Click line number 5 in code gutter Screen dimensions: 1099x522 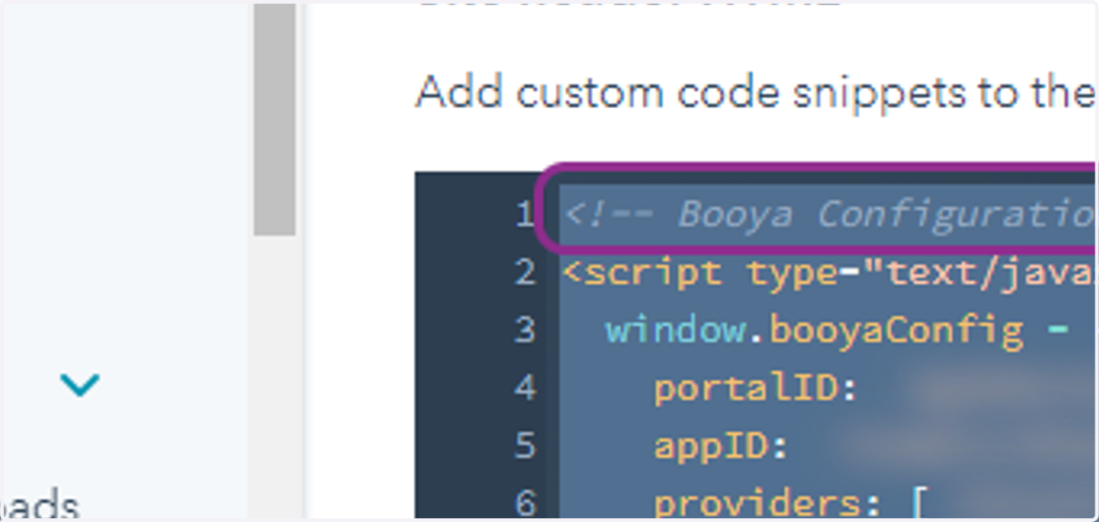click(524, 446)
